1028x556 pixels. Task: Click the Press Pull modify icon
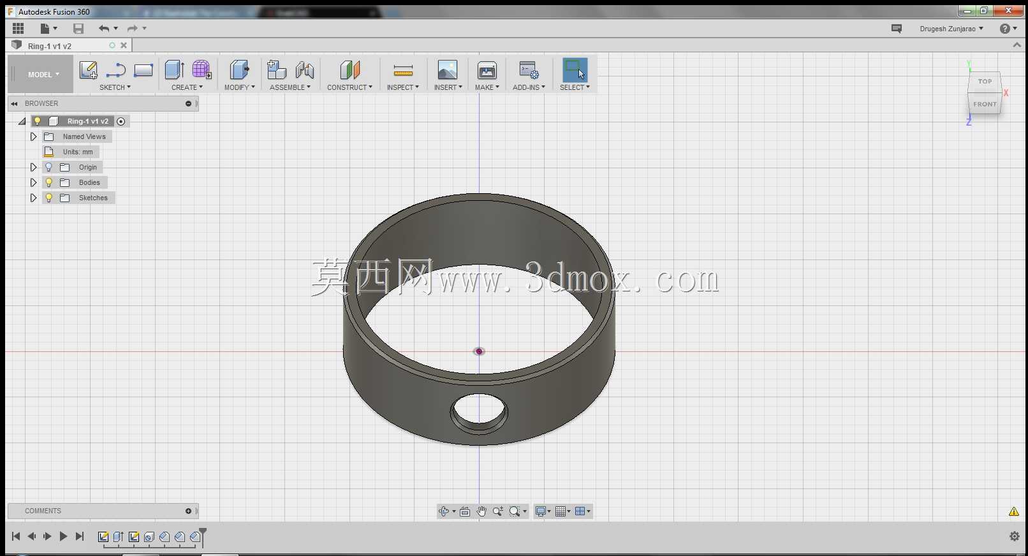coord(239,70)
